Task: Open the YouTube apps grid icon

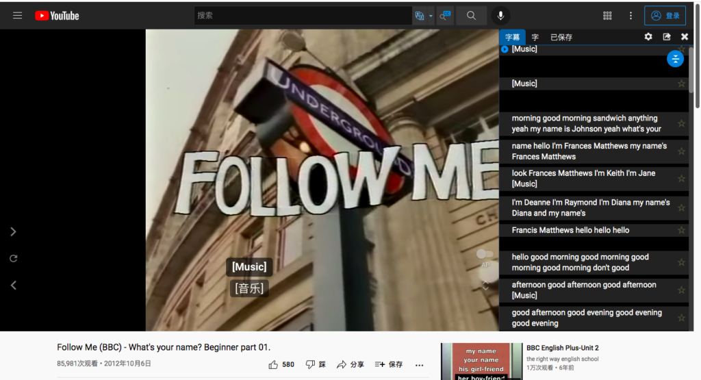Action: [607, 16]
